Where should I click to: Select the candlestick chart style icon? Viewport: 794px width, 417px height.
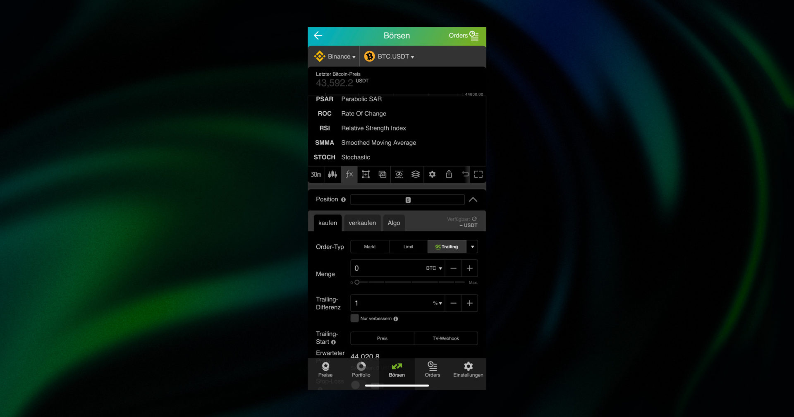point(332,174)
